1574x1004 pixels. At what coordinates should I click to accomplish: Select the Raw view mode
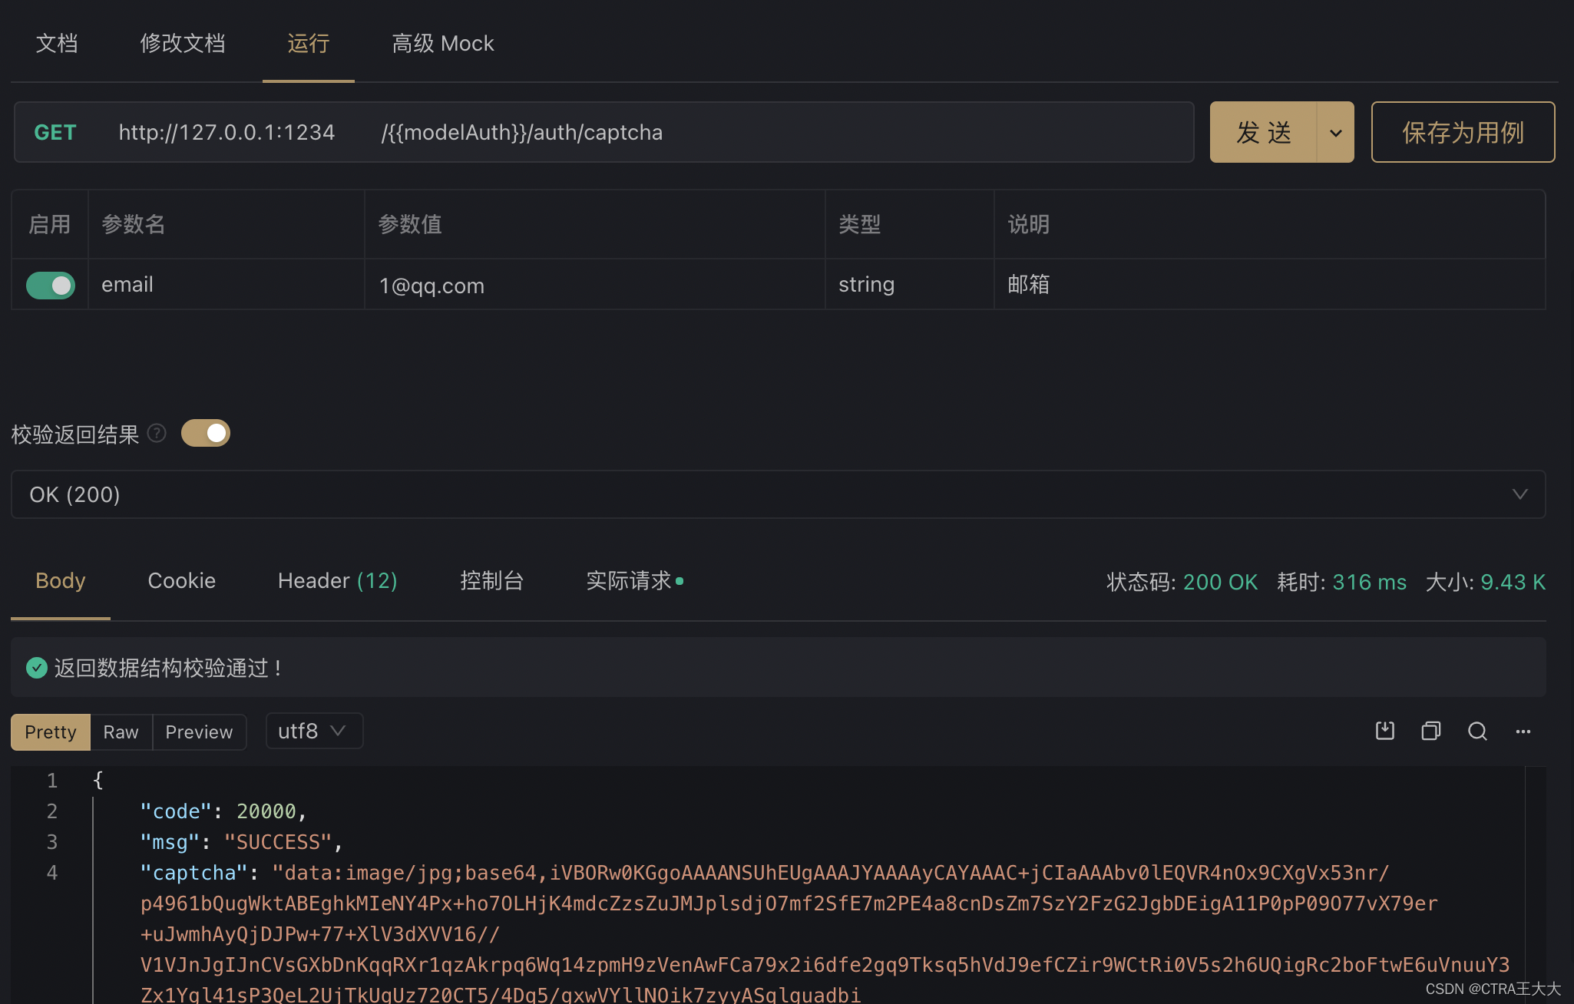click(121, 732)
